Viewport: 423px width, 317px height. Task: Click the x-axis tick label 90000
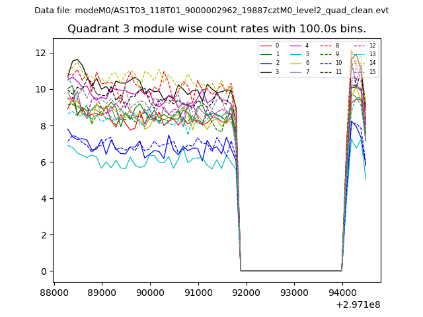point(149,292)
